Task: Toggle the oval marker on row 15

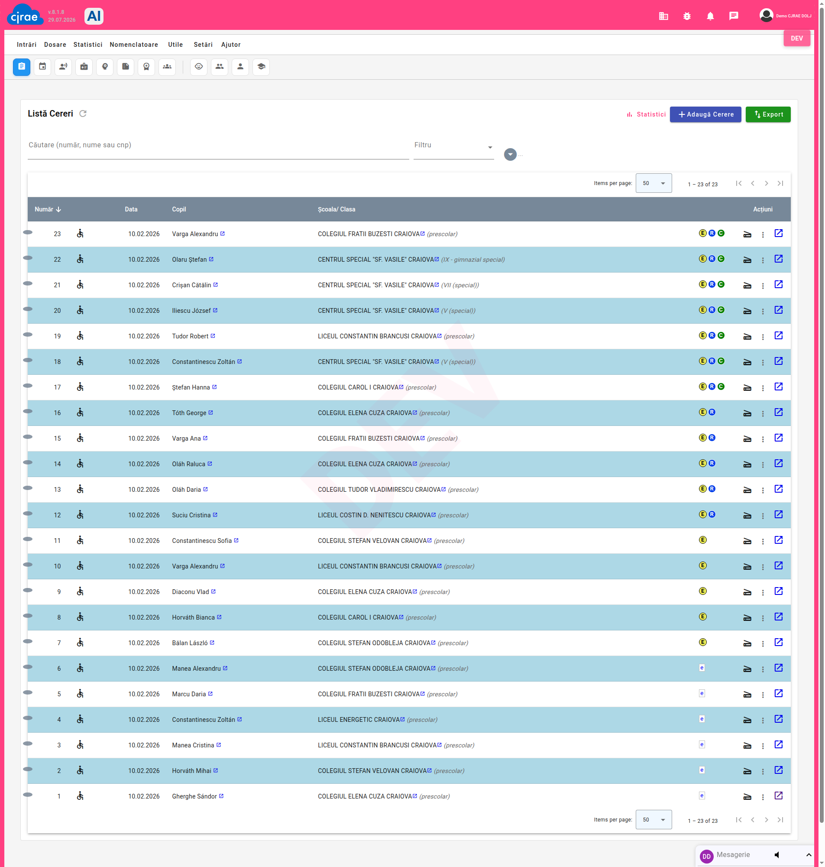Action: (x=28, y=437)
